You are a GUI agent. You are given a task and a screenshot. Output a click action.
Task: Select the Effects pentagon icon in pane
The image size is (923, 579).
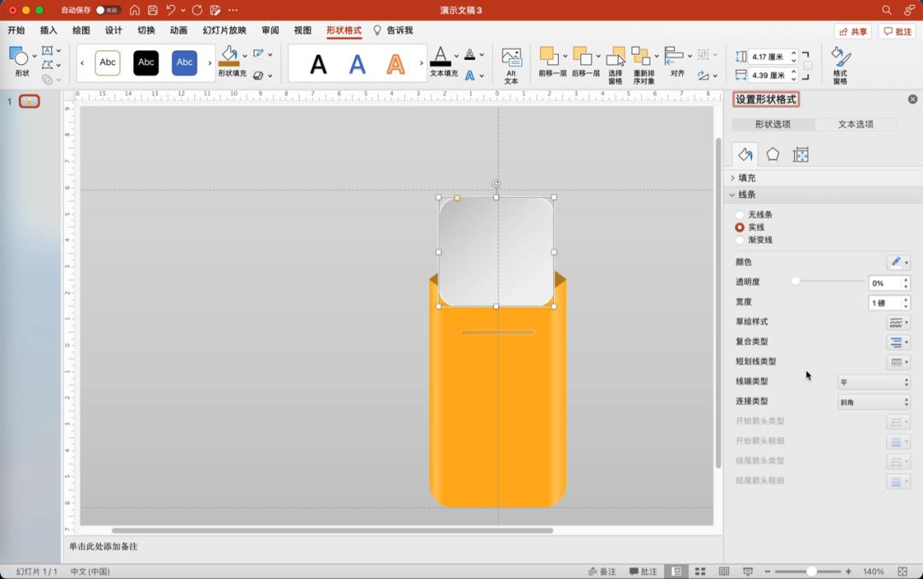pyautogui.click(x=773, y=155)
